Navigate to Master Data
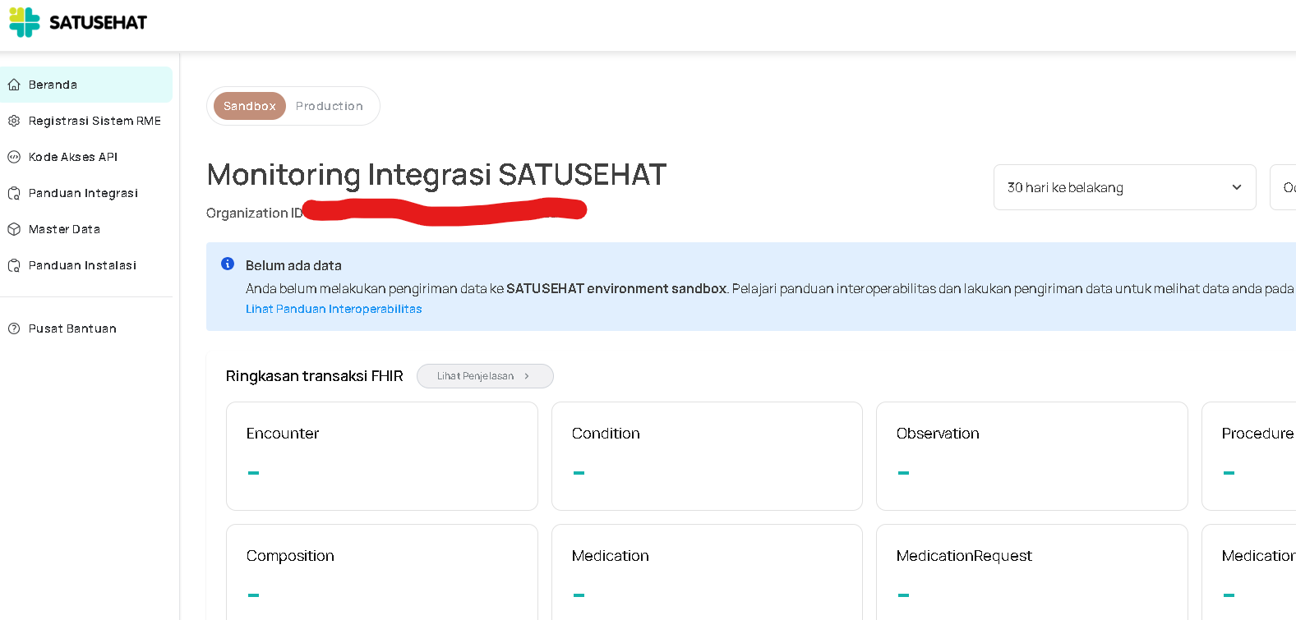The image size is (1296, 620). (86, 229)
